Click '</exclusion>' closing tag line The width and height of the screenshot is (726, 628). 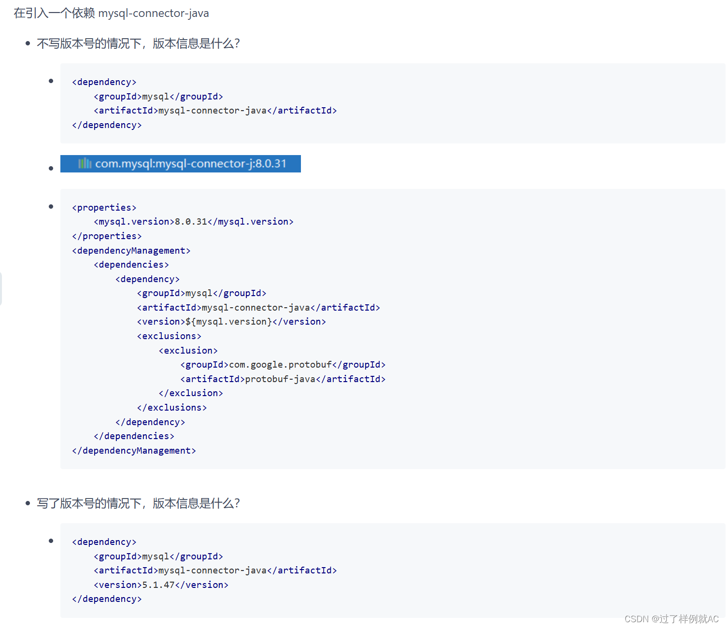(x=191, y=393)
